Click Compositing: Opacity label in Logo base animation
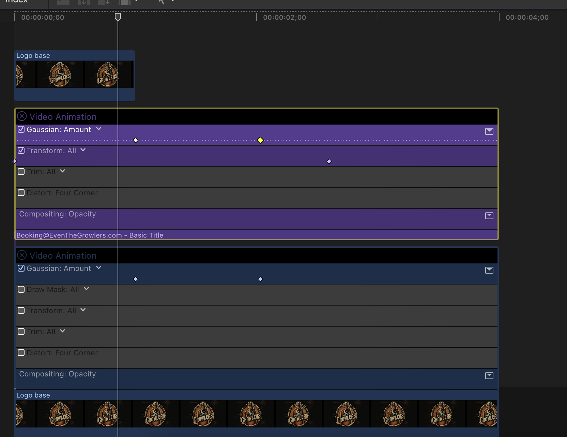This screenshot has width=567, height=437. 58,374
